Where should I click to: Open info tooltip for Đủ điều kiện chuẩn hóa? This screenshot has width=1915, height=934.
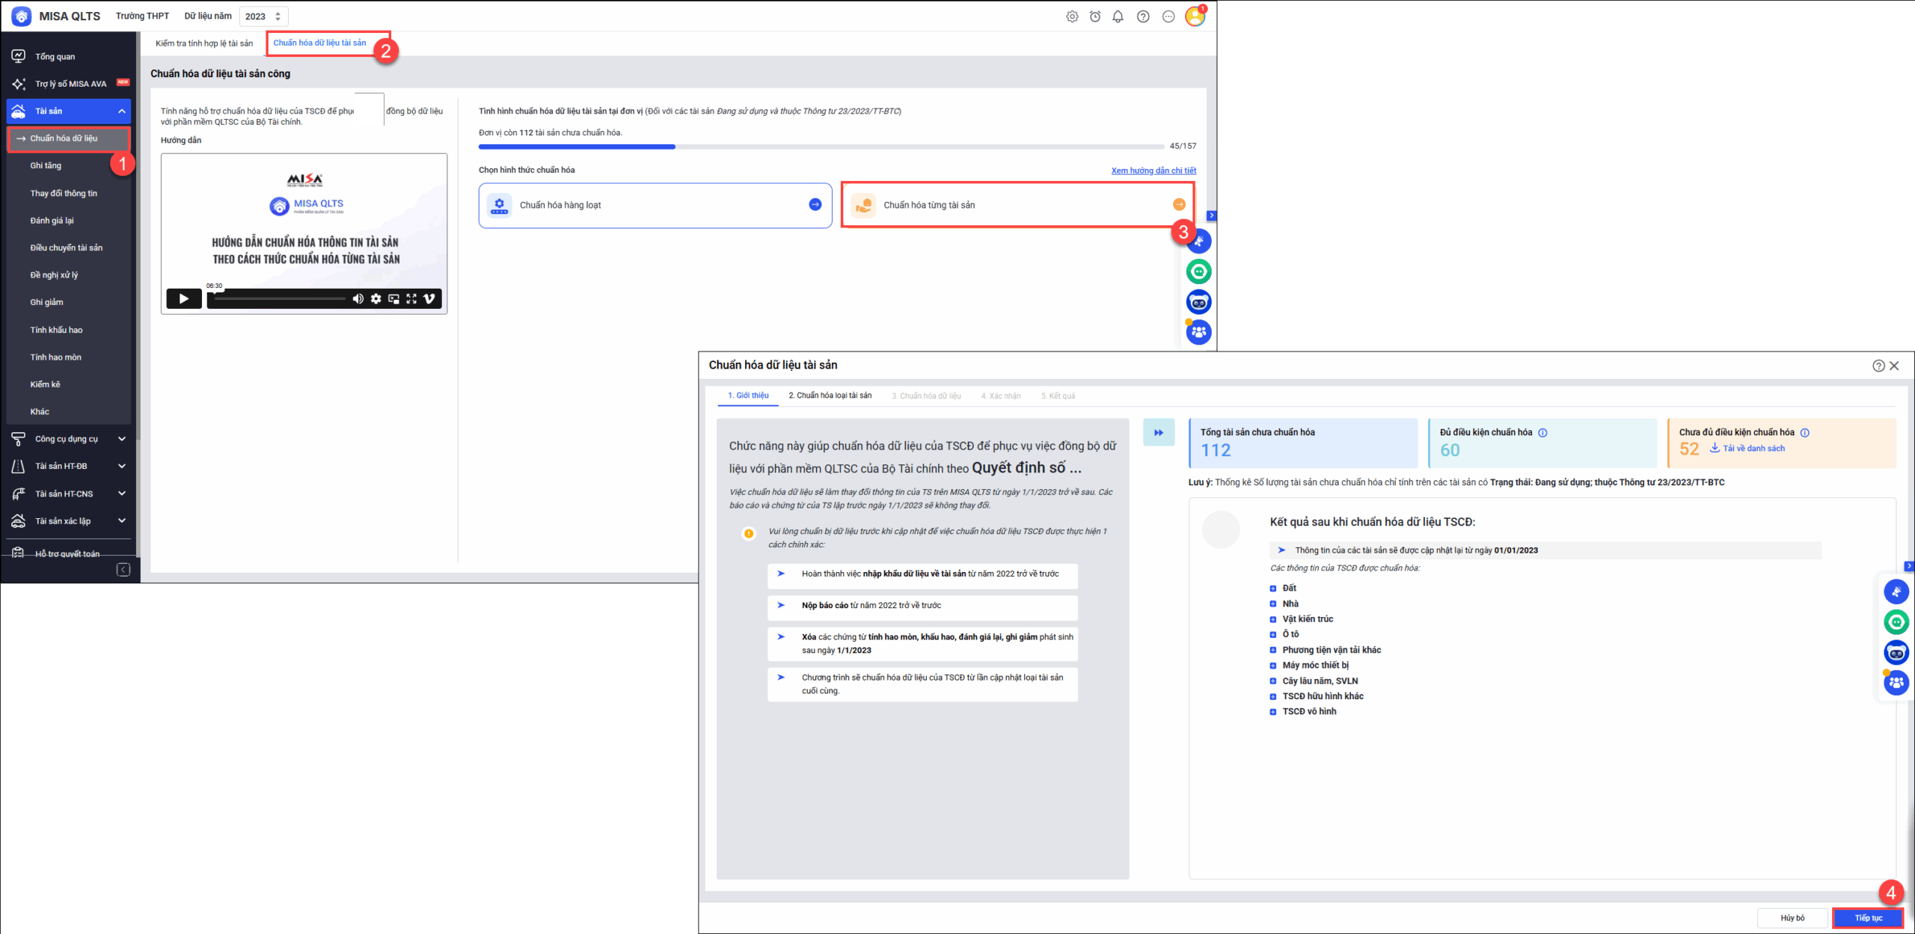[x=1542, y=433]
